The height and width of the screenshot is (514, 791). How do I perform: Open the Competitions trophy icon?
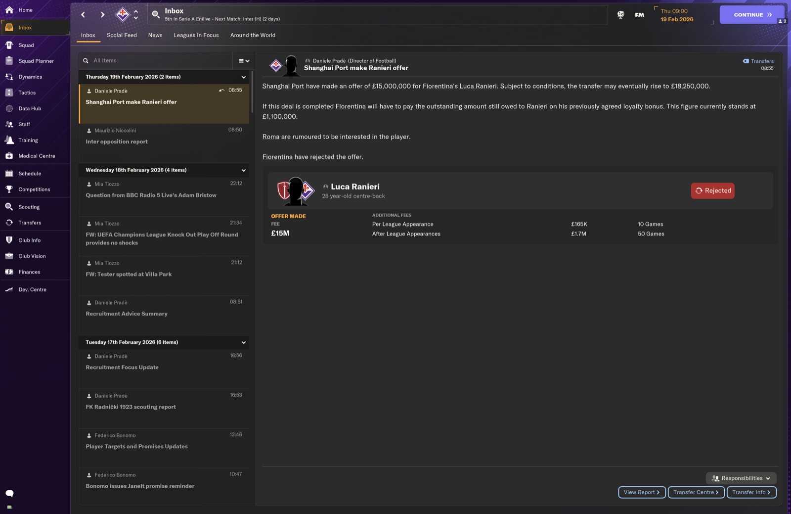click(x=9, y=189)
